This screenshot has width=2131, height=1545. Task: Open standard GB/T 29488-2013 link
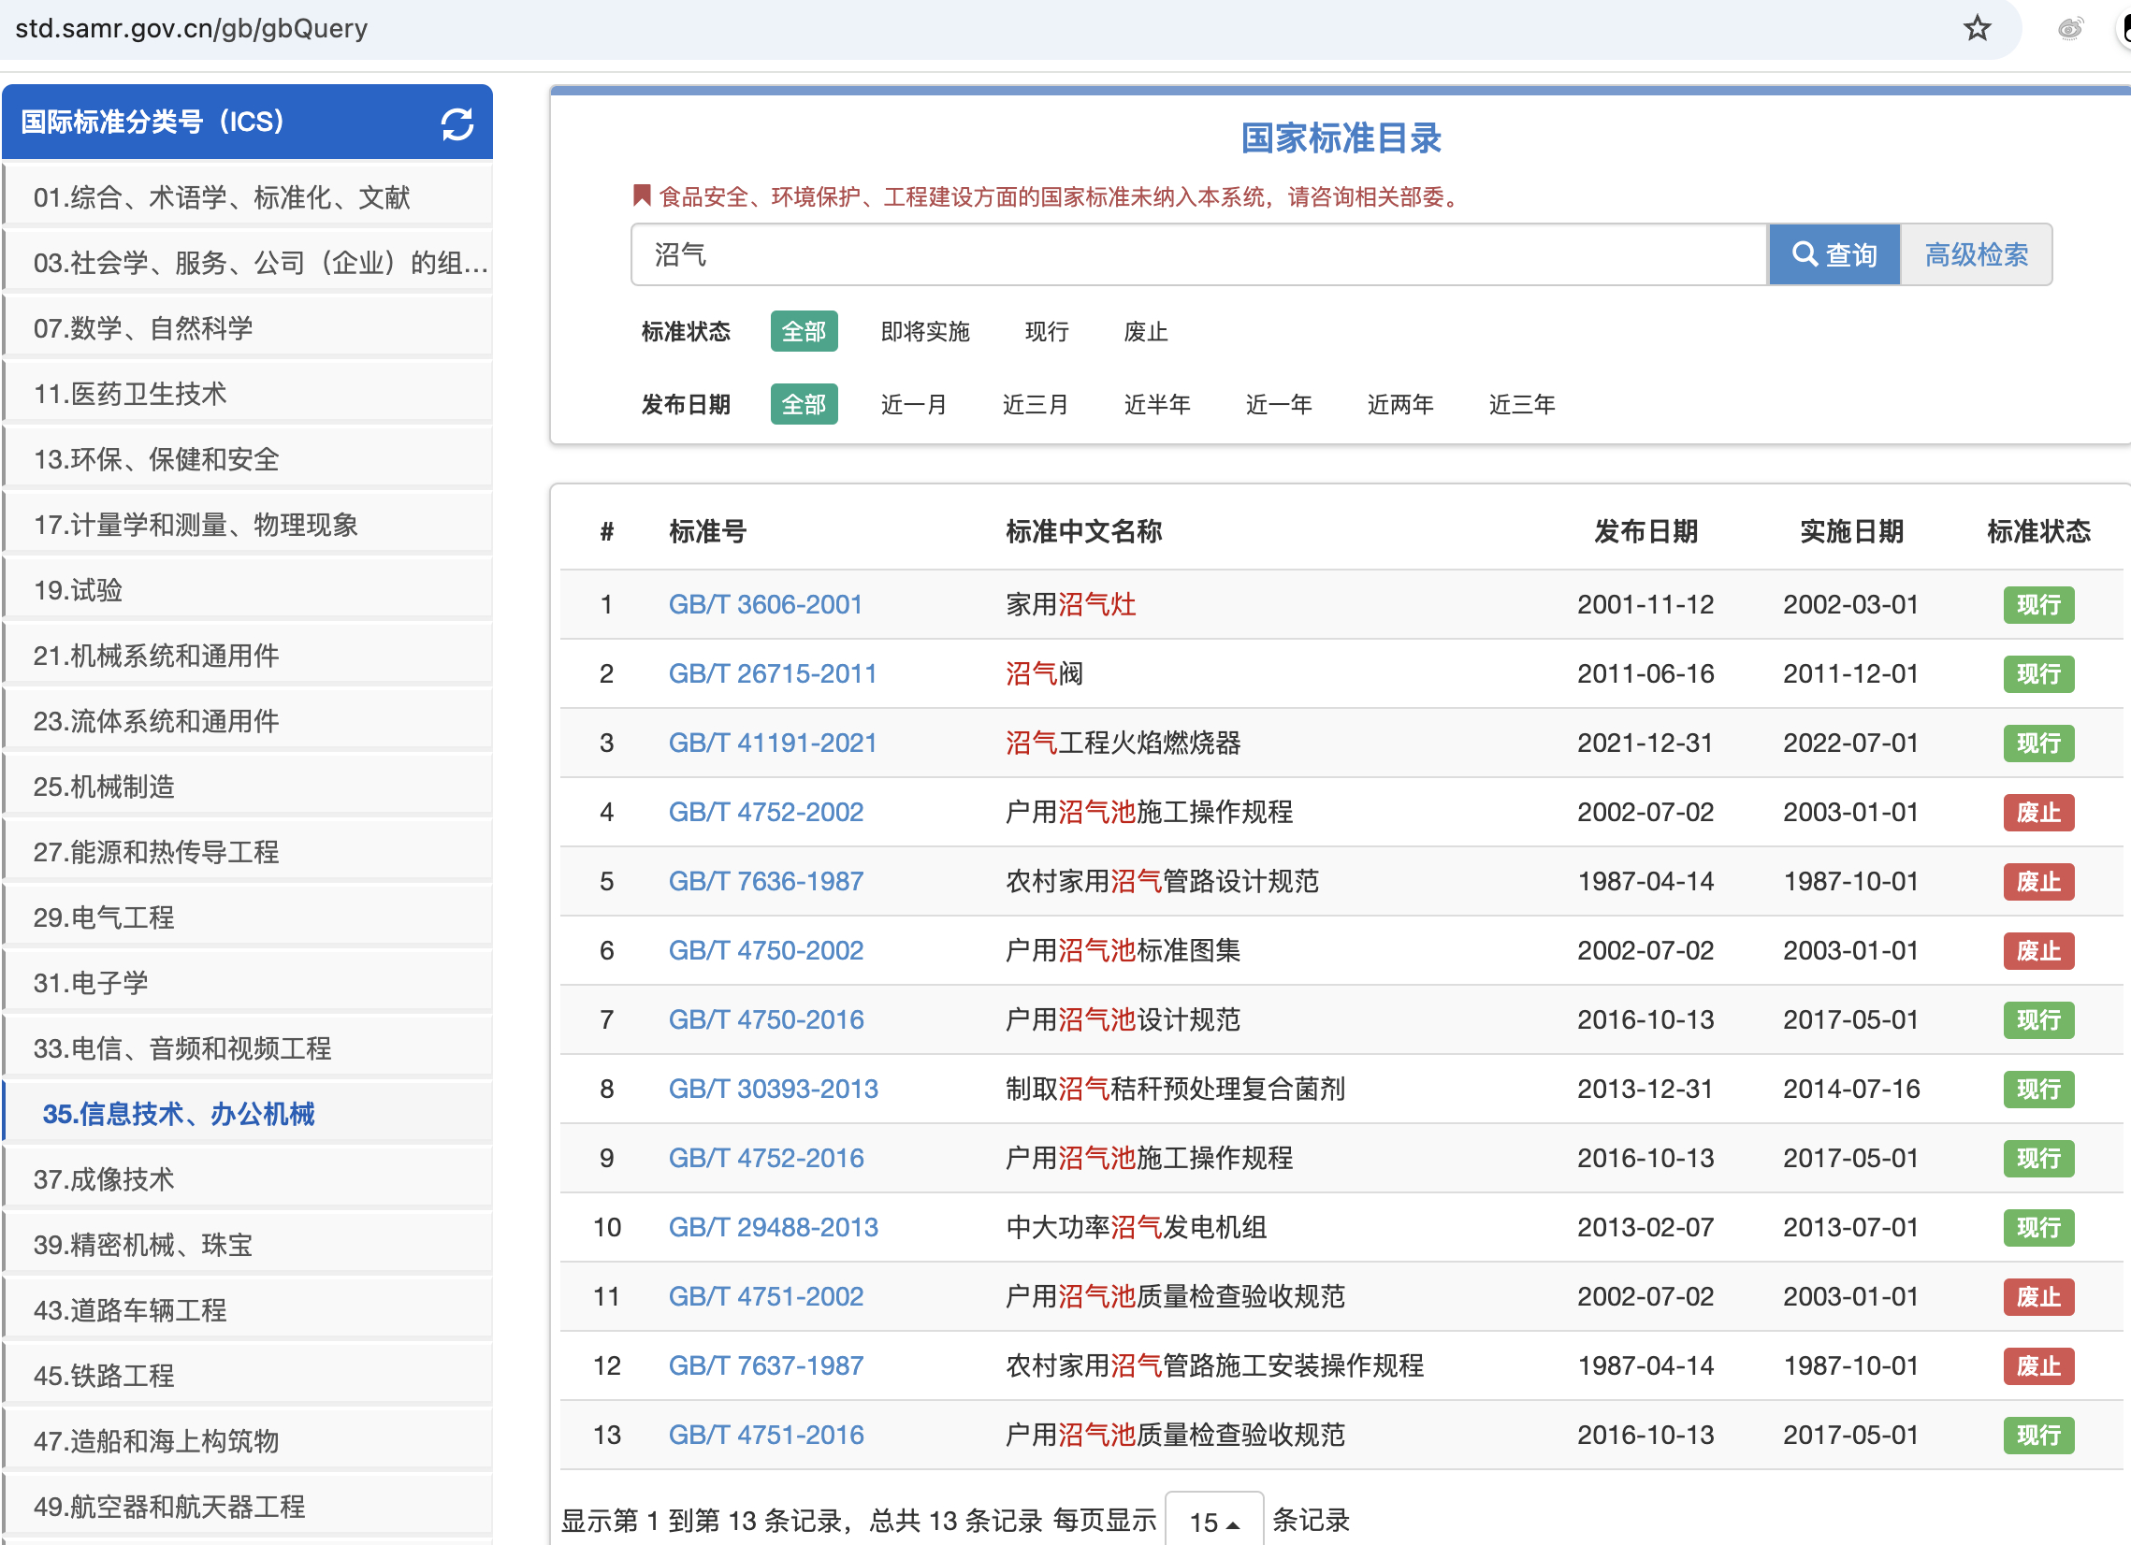click(x=774, y=1227)
